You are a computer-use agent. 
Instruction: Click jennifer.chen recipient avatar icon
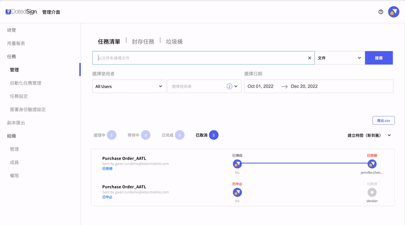coord(372,164)
